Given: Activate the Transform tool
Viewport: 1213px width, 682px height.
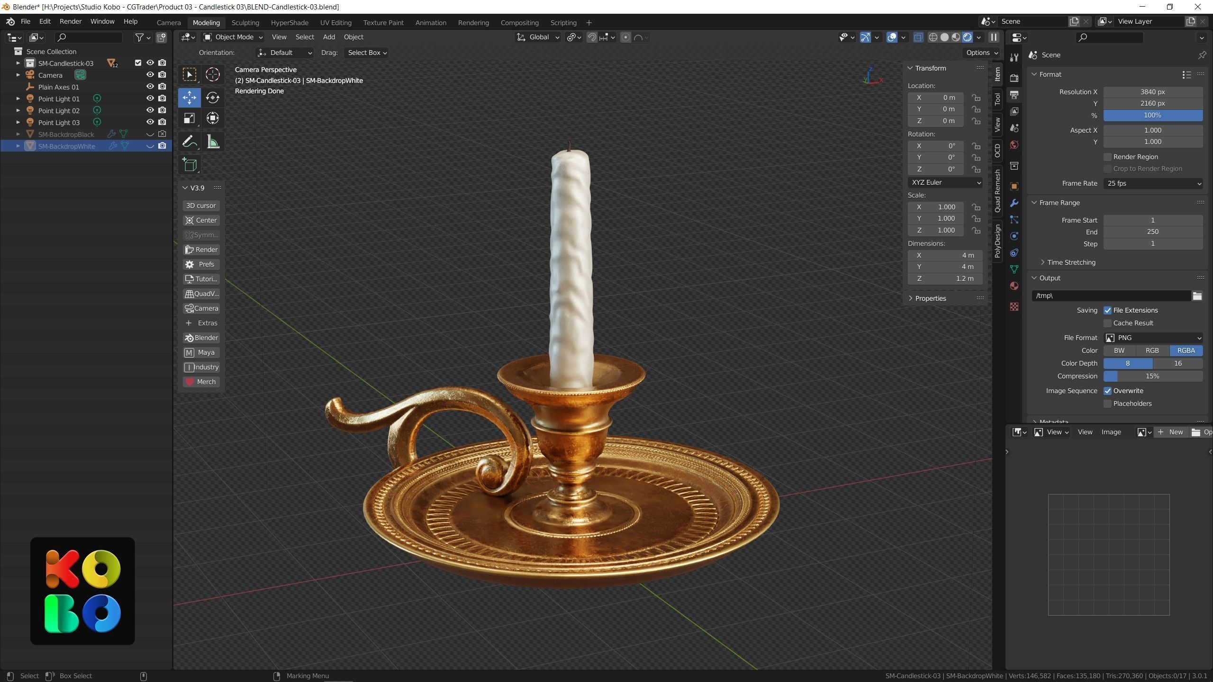Looking at the screenshot, I should pyautogui.click(x=212, y=118).
